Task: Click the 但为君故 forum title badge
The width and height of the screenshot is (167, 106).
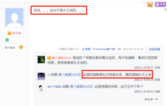Action: 10,48
